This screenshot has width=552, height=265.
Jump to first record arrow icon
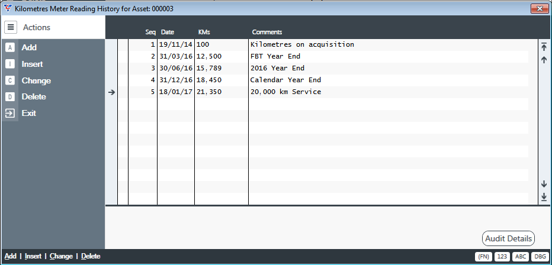point(544,47)
